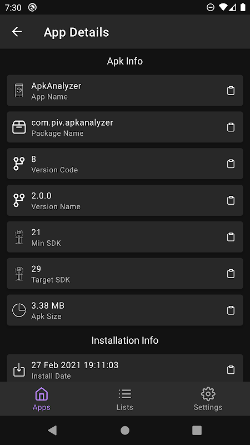Copy the Target SDK value
Viewport: 250px width, 445px height.
(231, 274)
